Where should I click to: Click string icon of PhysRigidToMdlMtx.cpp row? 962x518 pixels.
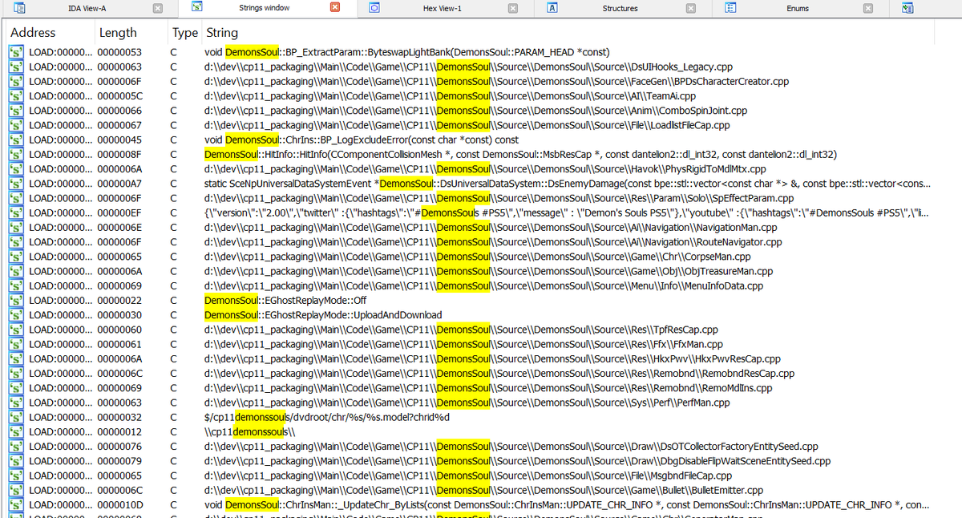tap(16, 168)
